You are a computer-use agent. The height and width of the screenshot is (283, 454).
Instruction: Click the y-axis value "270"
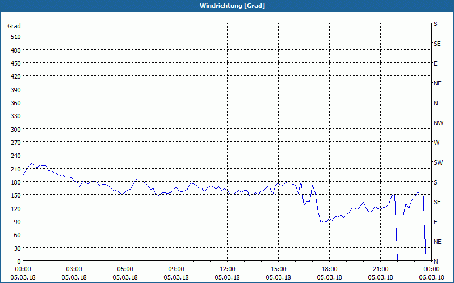coord(16,143)
